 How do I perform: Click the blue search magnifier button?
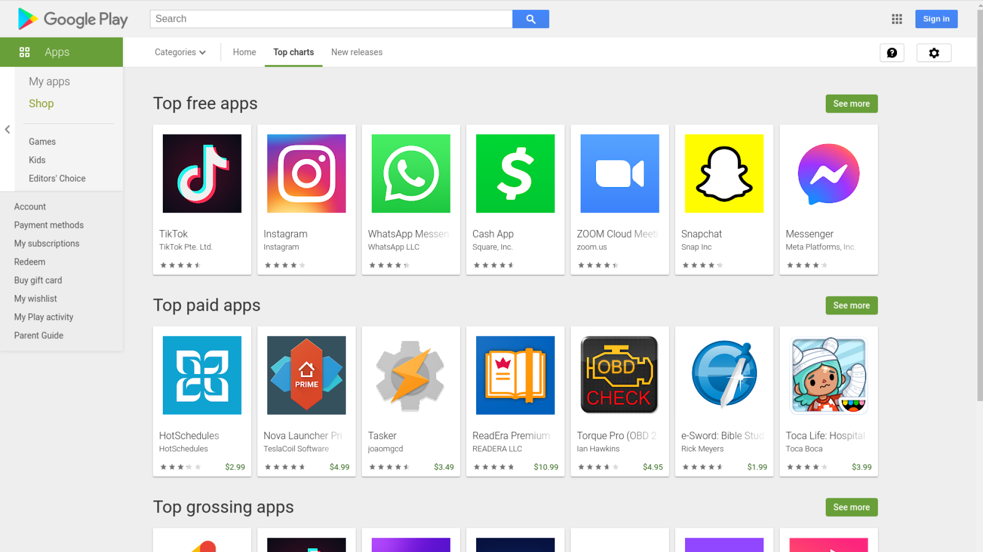[530, 19]
